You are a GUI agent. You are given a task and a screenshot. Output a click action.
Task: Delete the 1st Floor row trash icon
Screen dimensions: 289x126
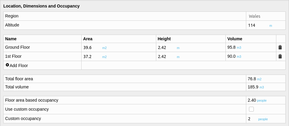pos(280,56)
